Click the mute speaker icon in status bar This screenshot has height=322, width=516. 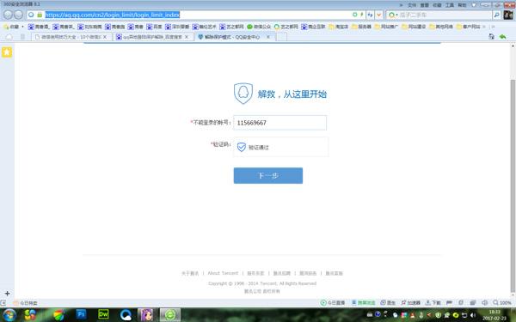point(484,302)
